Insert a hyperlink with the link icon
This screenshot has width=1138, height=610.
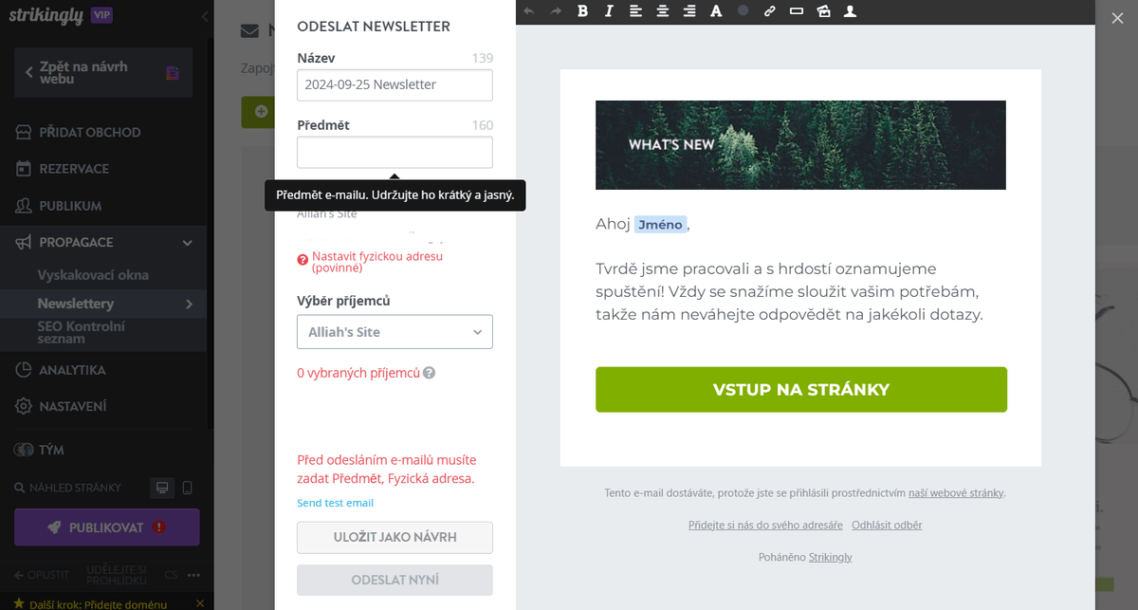click(769, 11)
